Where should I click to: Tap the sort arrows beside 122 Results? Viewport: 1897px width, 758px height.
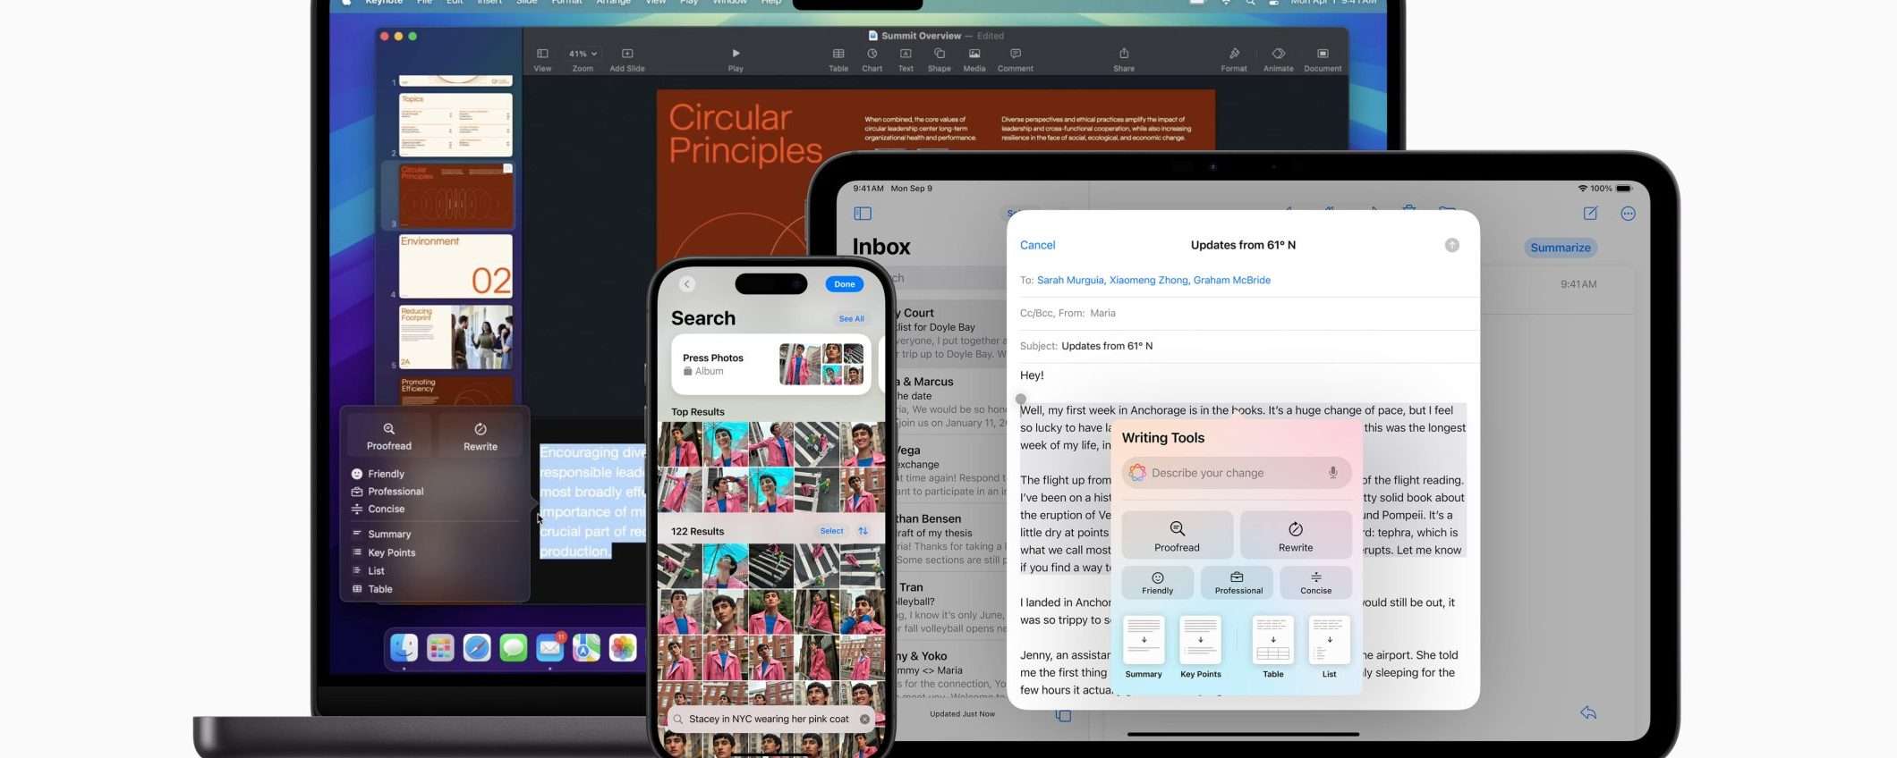tap(863, 531)
